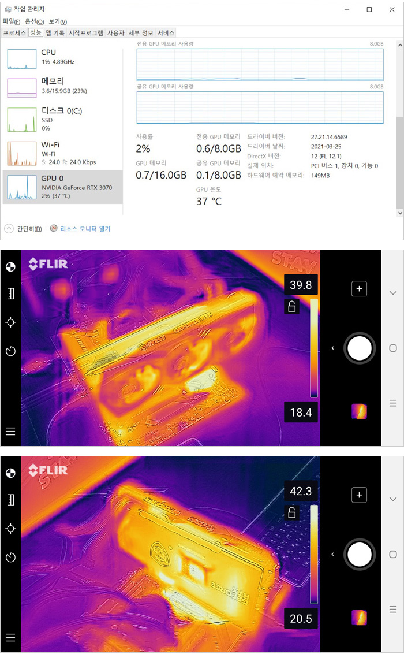
Task: Open the 파일(F) menu
Action: click(11, 22)
